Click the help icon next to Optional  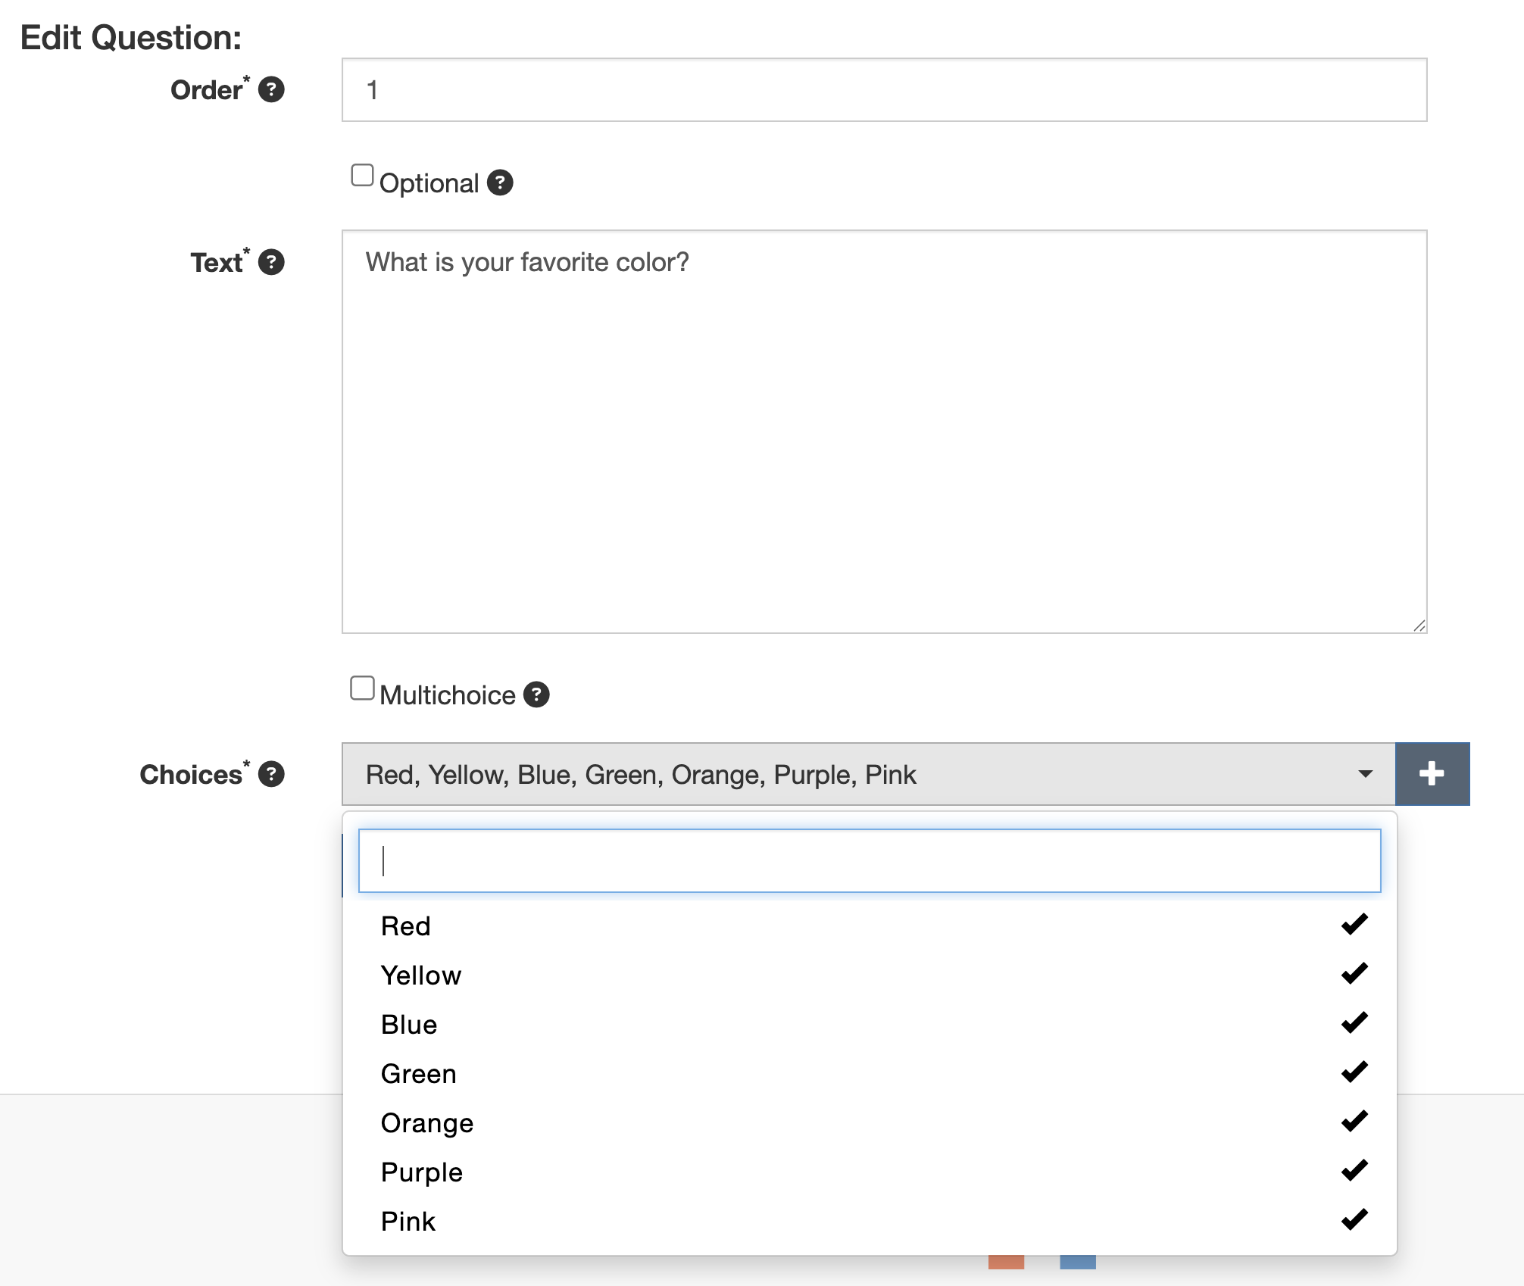point(500,183)
